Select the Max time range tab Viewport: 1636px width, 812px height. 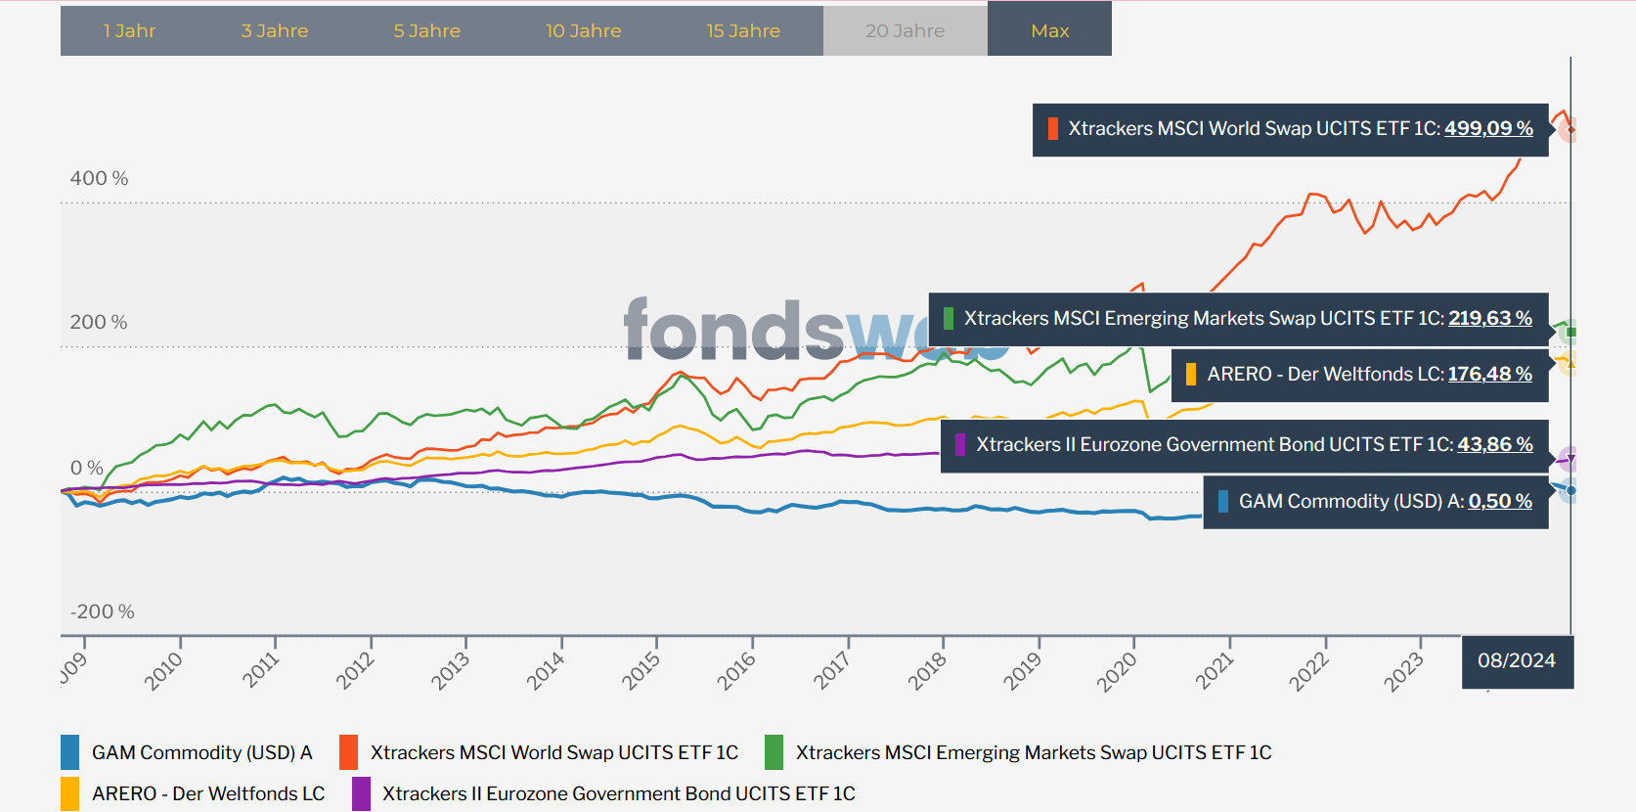1049,30
